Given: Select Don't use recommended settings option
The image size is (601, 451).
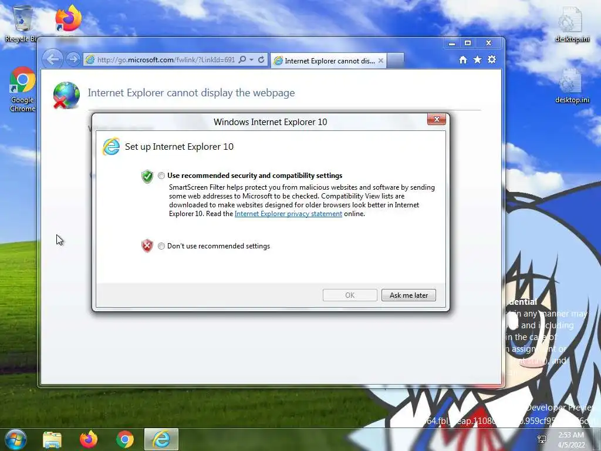Looking at the screenshot, I should click(x=161, y=246).
